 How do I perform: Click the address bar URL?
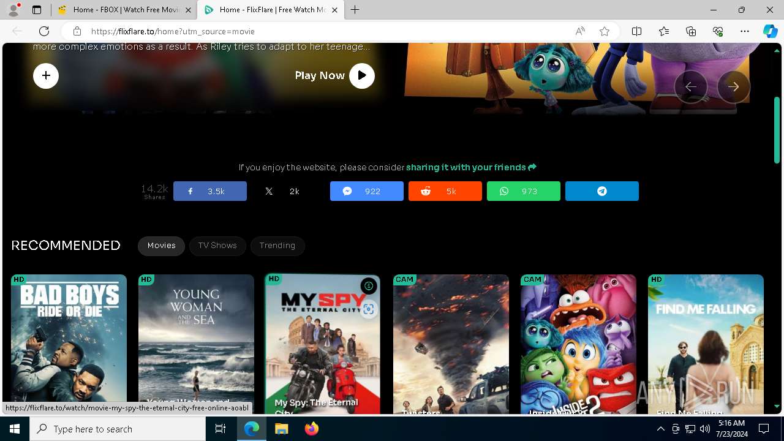point(173,31)
